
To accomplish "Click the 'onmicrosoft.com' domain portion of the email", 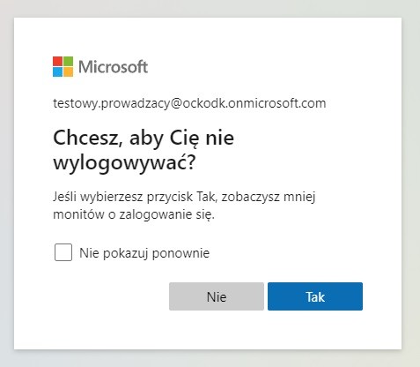I will [276, 103].
